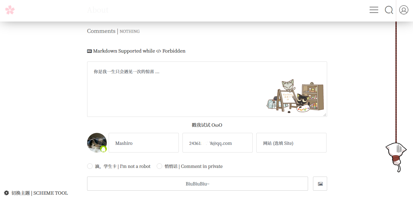Select the "I'm not a robot" option
This screenshot has width=413, height=199.
click(x=90, y=166)
